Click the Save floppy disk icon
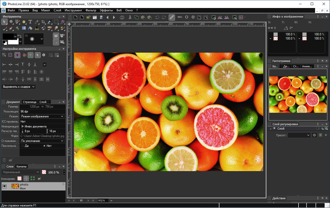 coord(101,17)
